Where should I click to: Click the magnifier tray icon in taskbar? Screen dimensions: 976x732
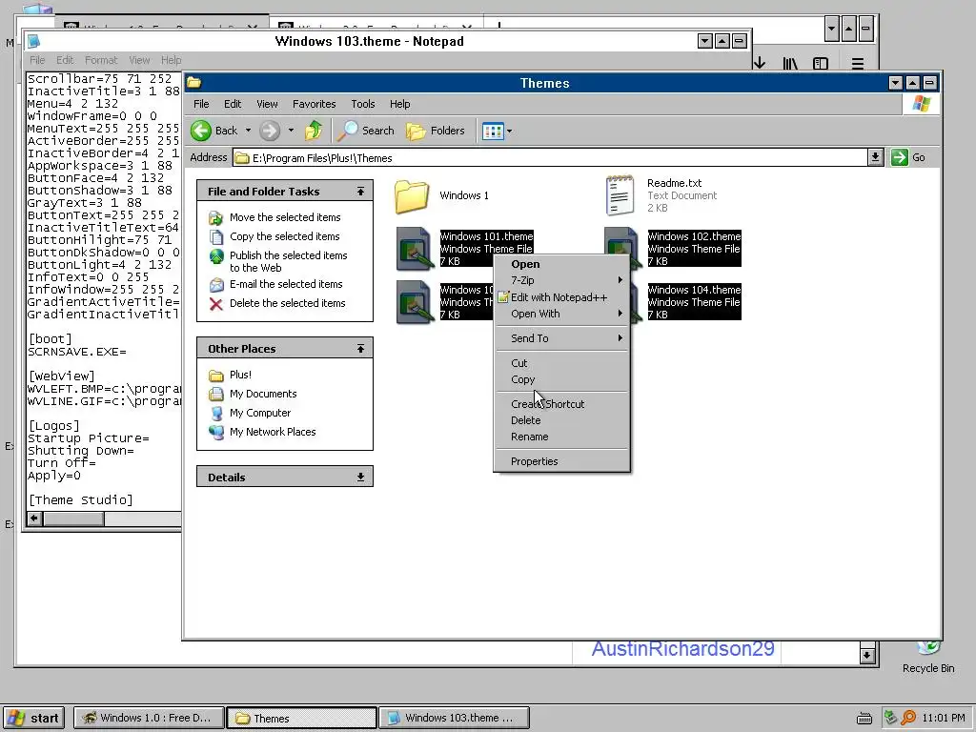908,718
